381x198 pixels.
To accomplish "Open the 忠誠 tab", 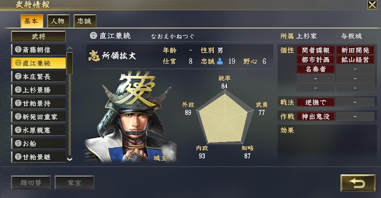I will coord(84,21).
